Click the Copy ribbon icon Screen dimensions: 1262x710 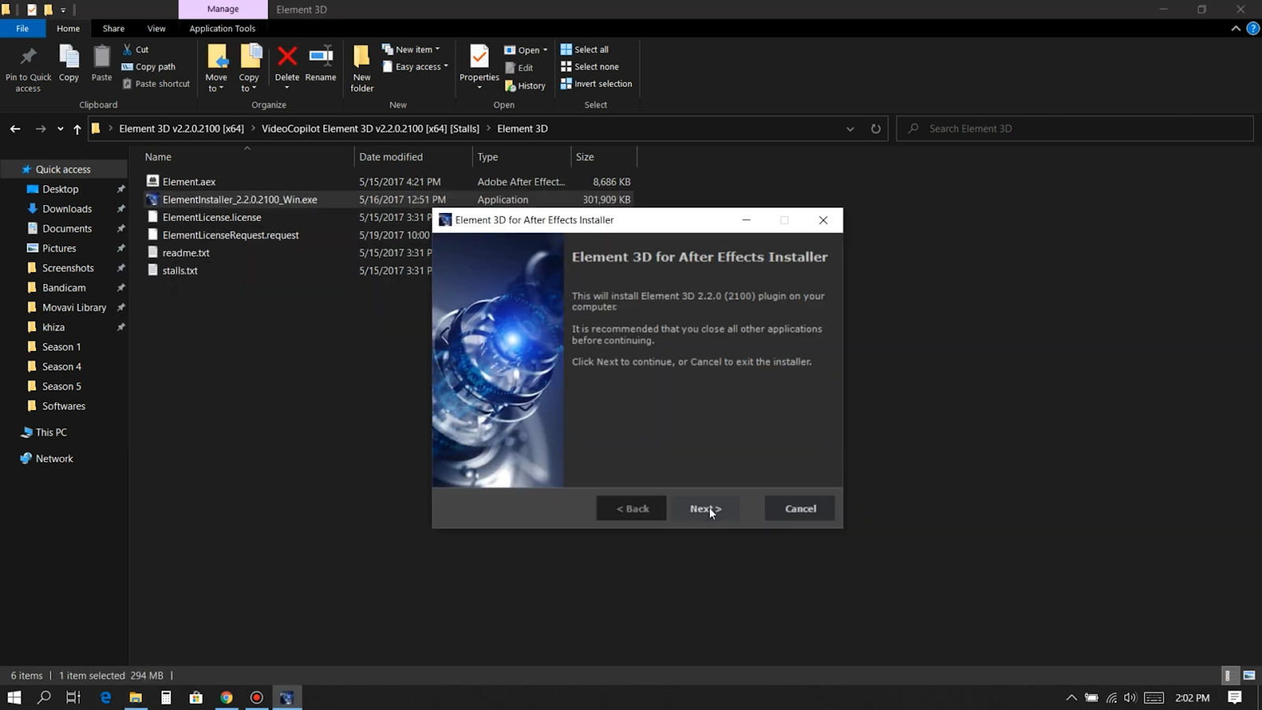point(69,57)
